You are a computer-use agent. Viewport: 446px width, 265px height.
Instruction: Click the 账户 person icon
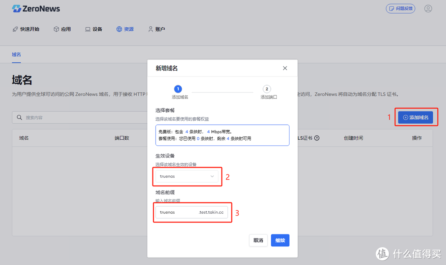click(x=150, y=29)
